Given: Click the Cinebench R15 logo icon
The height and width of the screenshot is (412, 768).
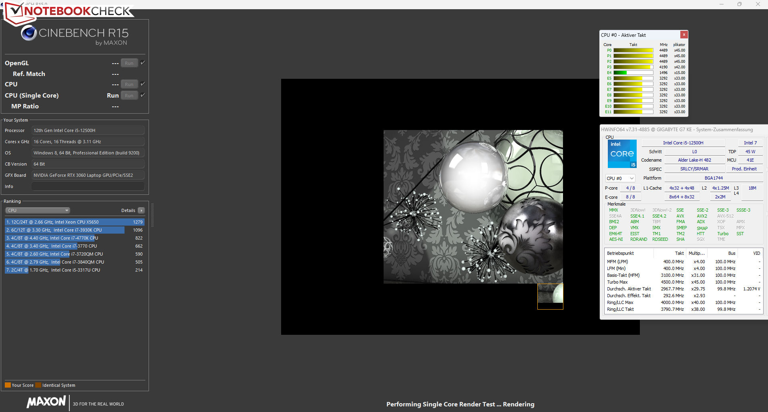Looking at the screenshot, I should tap(29, 33).
